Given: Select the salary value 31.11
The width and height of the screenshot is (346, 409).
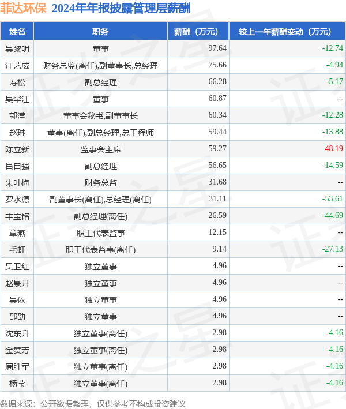Looking at the screenshot, I should 217,198.
